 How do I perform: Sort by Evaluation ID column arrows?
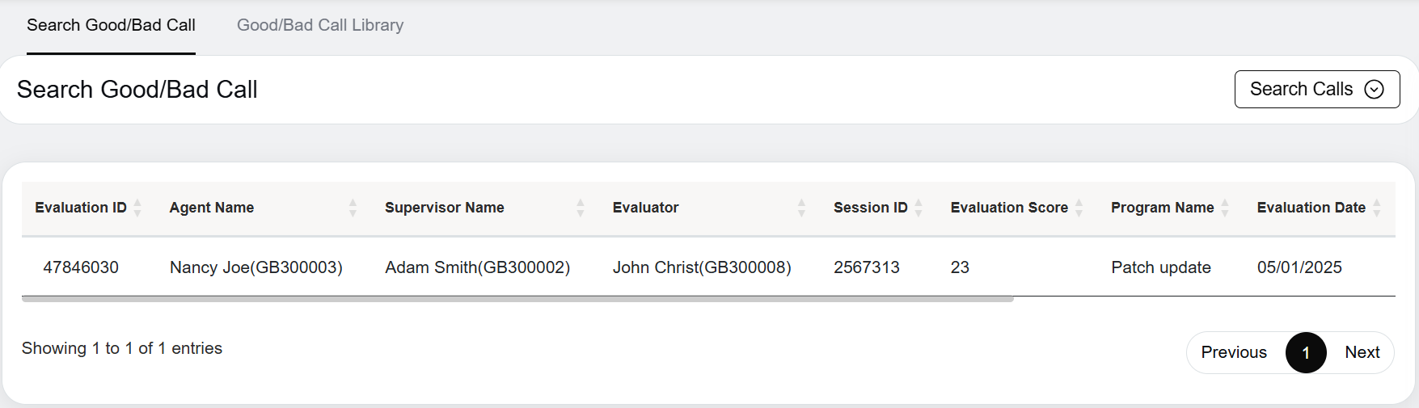tap(137, 208)
